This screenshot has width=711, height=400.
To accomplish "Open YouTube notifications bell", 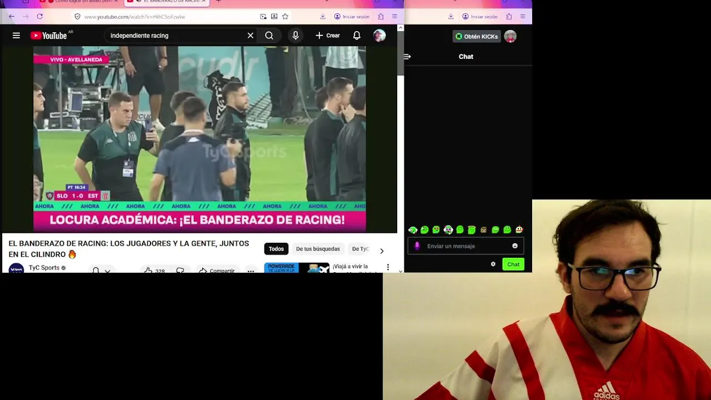I will tap(357, 36).
